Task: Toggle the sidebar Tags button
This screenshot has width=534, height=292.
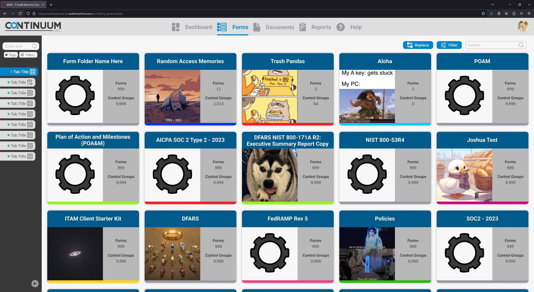Action: coord(11,55)
